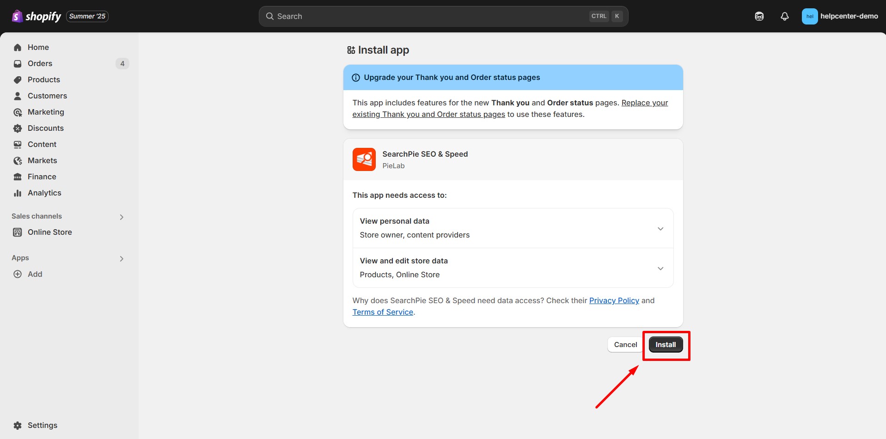886x439 pixels.
Task: Open Discounts via its sidebar icon
Action: tap(17, 128)
